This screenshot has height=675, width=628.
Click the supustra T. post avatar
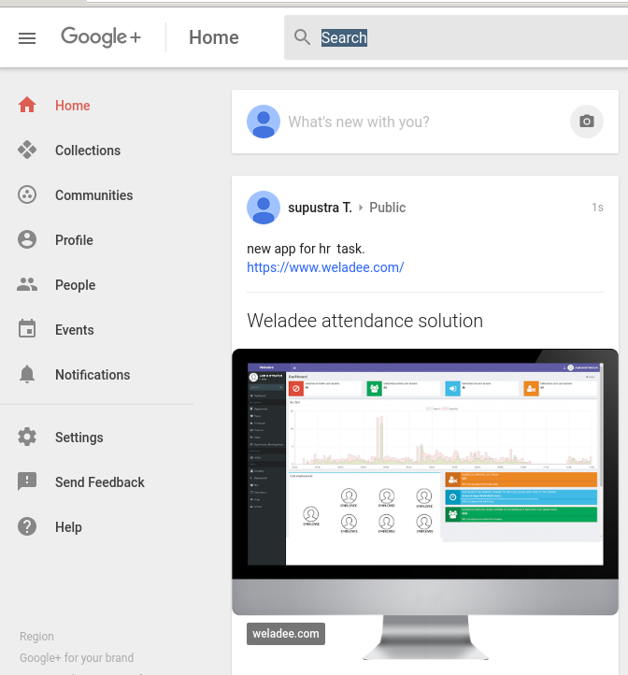tap(264, 208)
